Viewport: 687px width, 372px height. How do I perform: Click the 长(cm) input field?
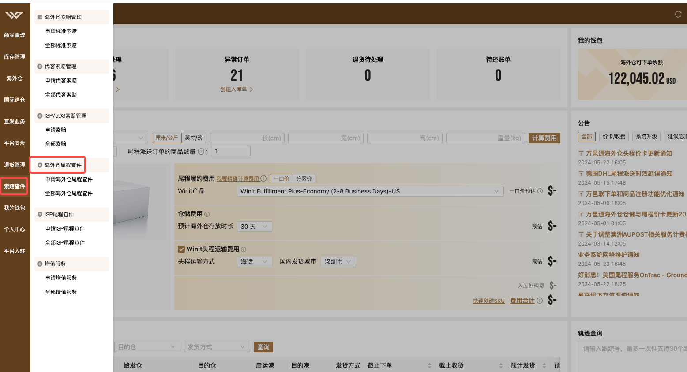click(247, 138)
